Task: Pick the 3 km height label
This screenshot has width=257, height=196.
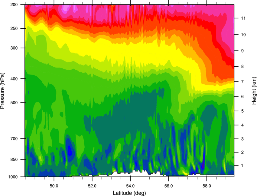Action: click(x=242, y=139)
